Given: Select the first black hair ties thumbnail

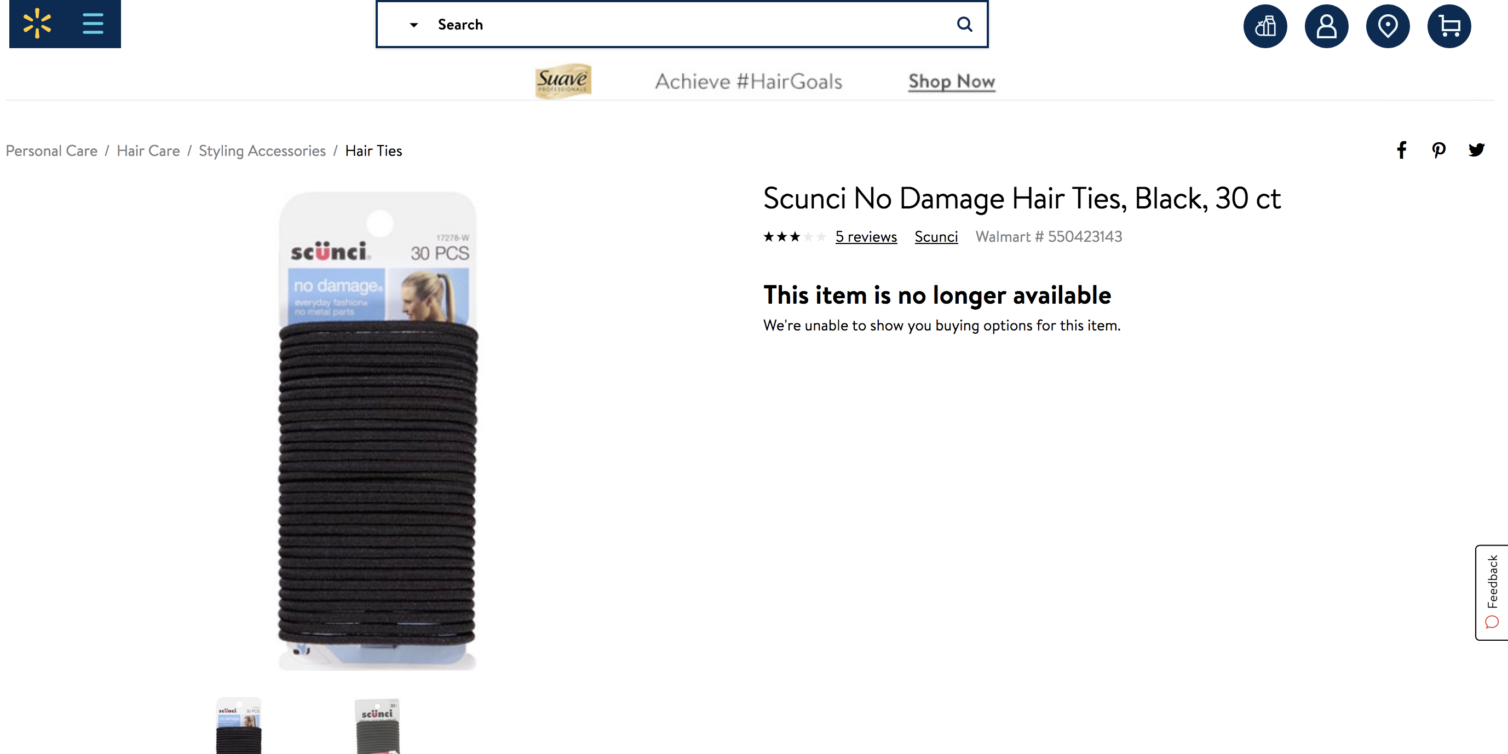Looking at the screenshot, I should 238,726.
